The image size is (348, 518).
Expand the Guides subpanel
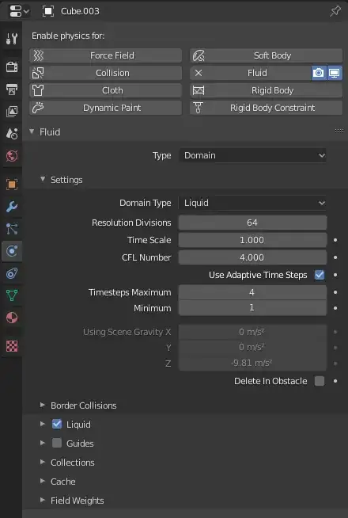[43, 443]
